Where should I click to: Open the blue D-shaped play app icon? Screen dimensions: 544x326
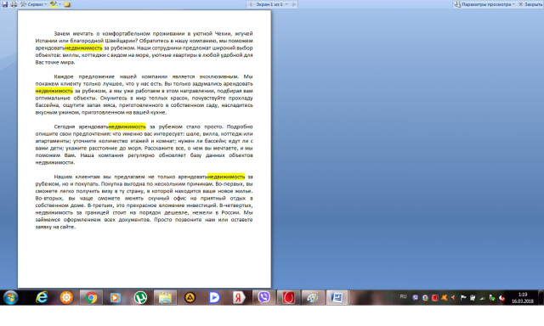[x=214, y=298]
